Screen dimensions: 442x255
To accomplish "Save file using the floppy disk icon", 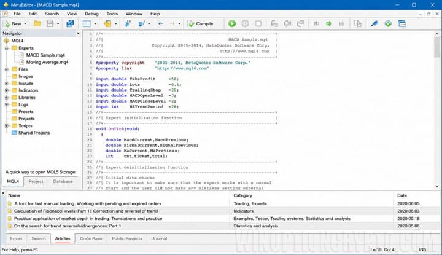I will [x=50, y=24].
